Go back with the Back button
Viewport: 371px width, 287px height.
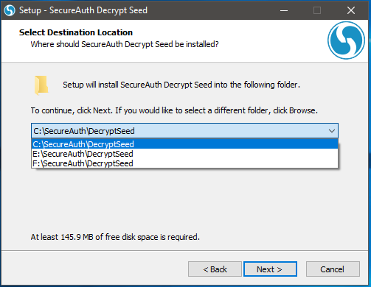(215, 269)
